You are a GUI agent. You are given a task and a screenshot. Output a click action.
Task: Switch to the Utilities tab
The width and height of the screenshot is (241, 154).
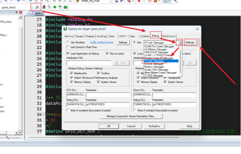pyautogui.click(x=169, y=36)
